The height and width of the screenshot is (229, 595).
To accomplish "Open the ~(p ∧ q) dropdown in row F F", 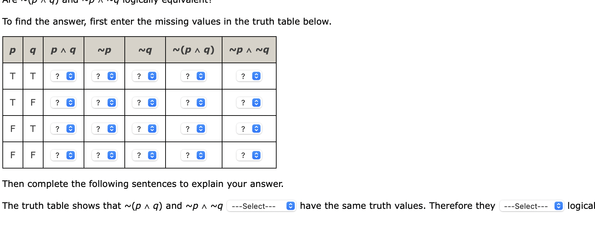I will pos(194,155).
